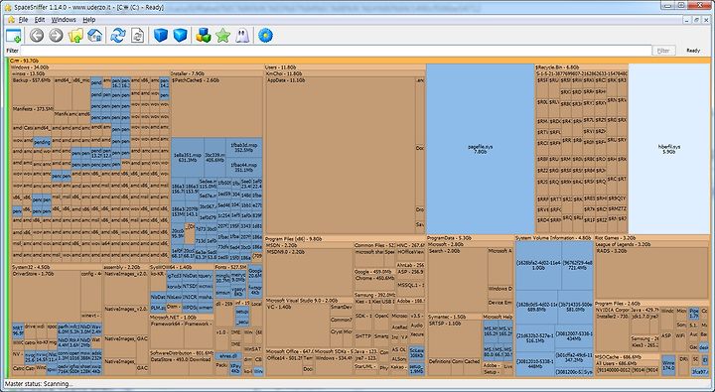
Task: Click Program Files (x86) - 9.8Gb header
Action: click(x=345, y=239)
